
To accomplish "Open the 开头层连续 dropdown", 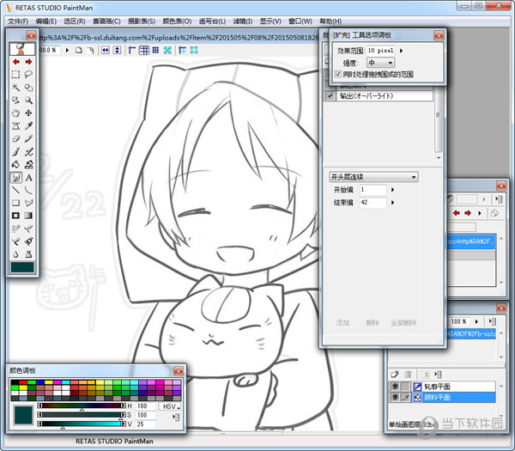I will [373, 177].
